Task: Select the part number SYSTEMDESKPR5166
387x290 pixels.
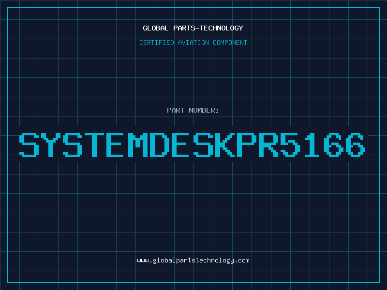Action: point(192,145)
